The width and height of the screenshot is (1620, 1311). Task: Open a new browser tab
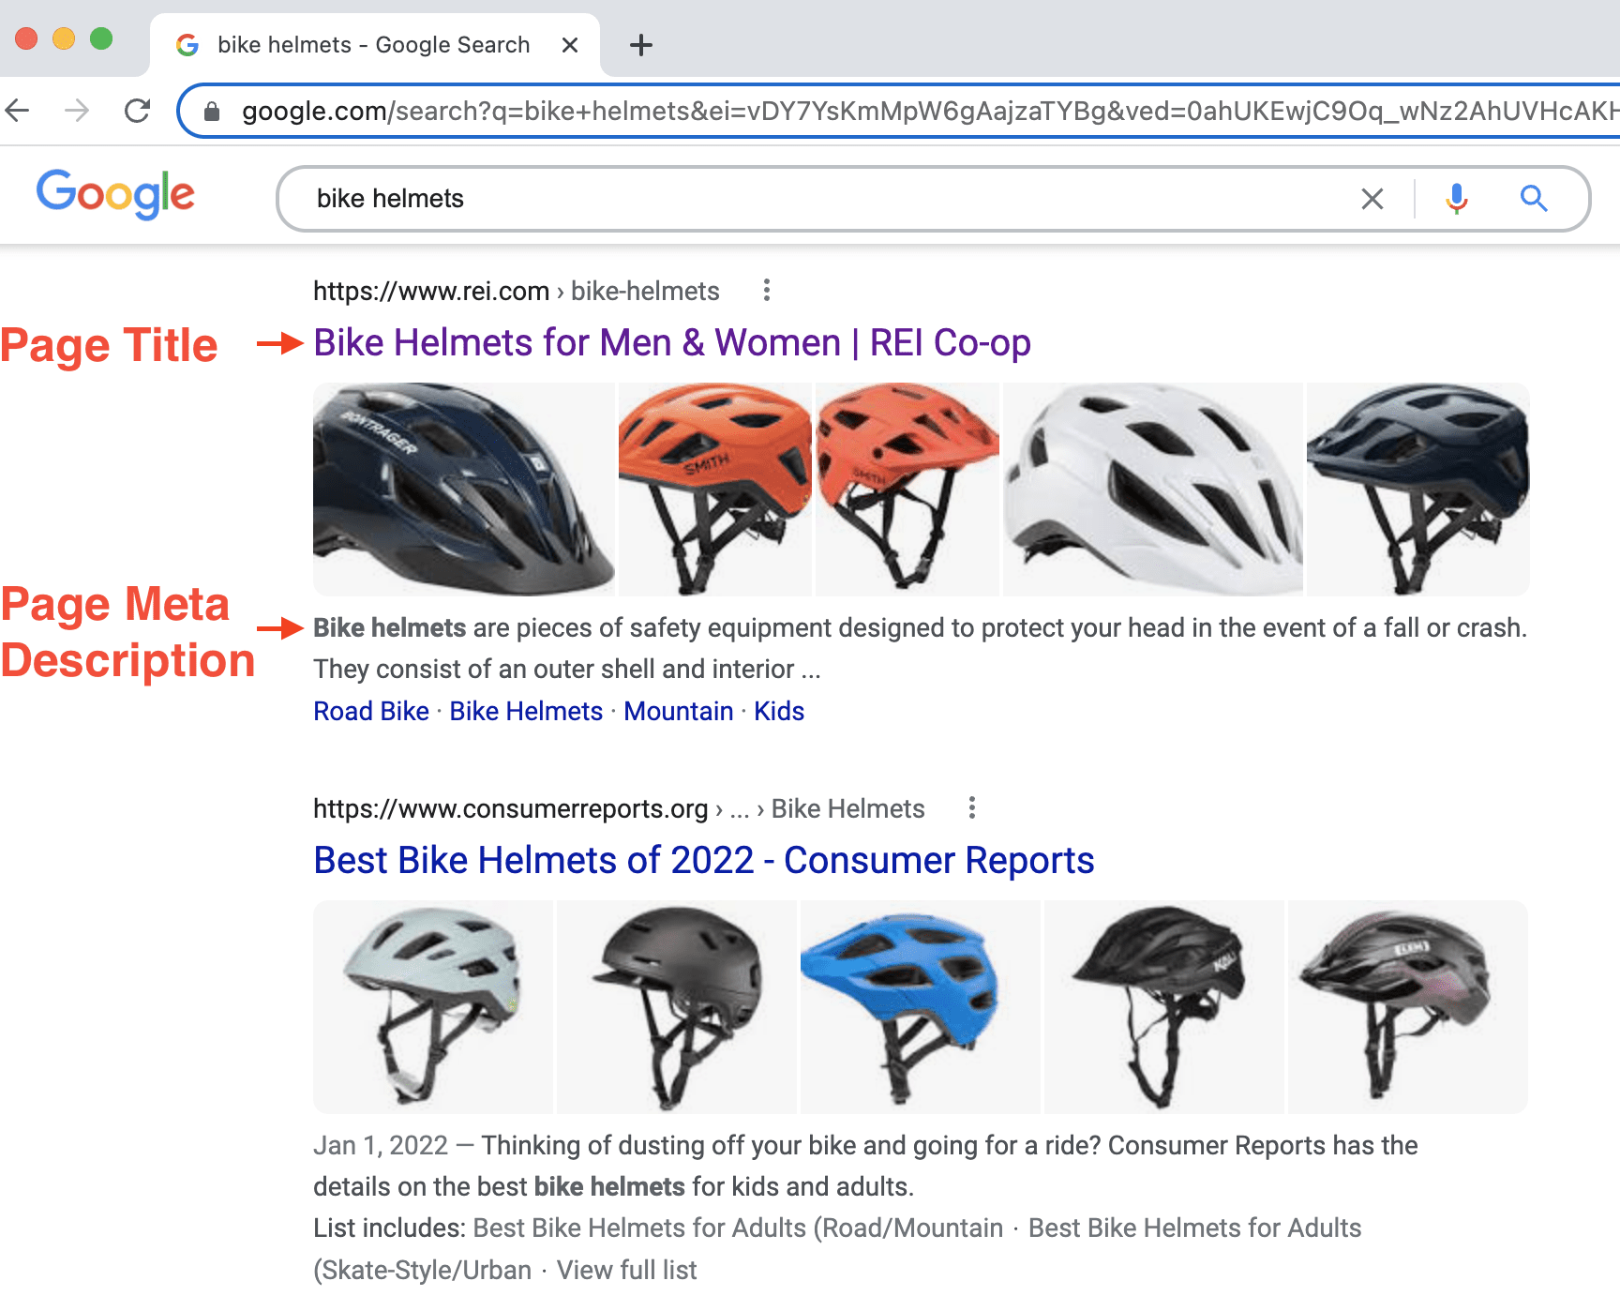[x=641, y=45]
